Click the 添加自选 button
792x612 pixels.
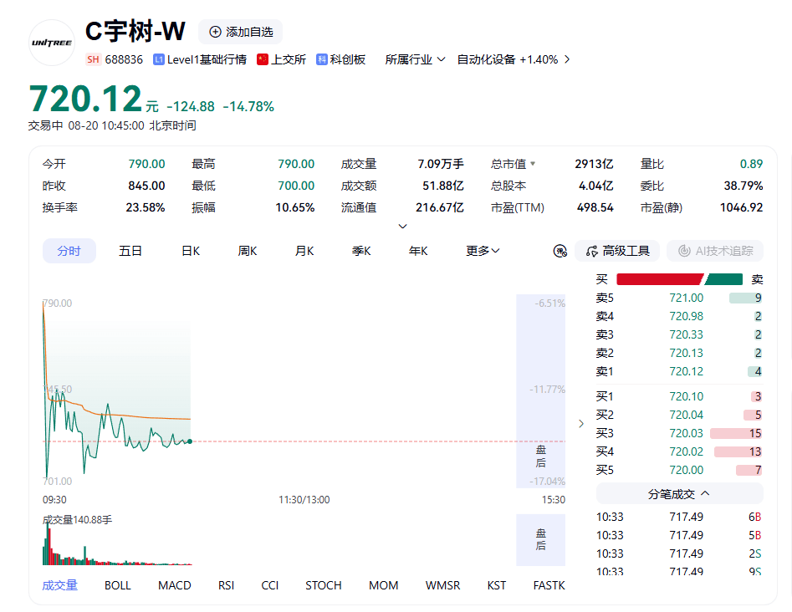pos(240,32)
